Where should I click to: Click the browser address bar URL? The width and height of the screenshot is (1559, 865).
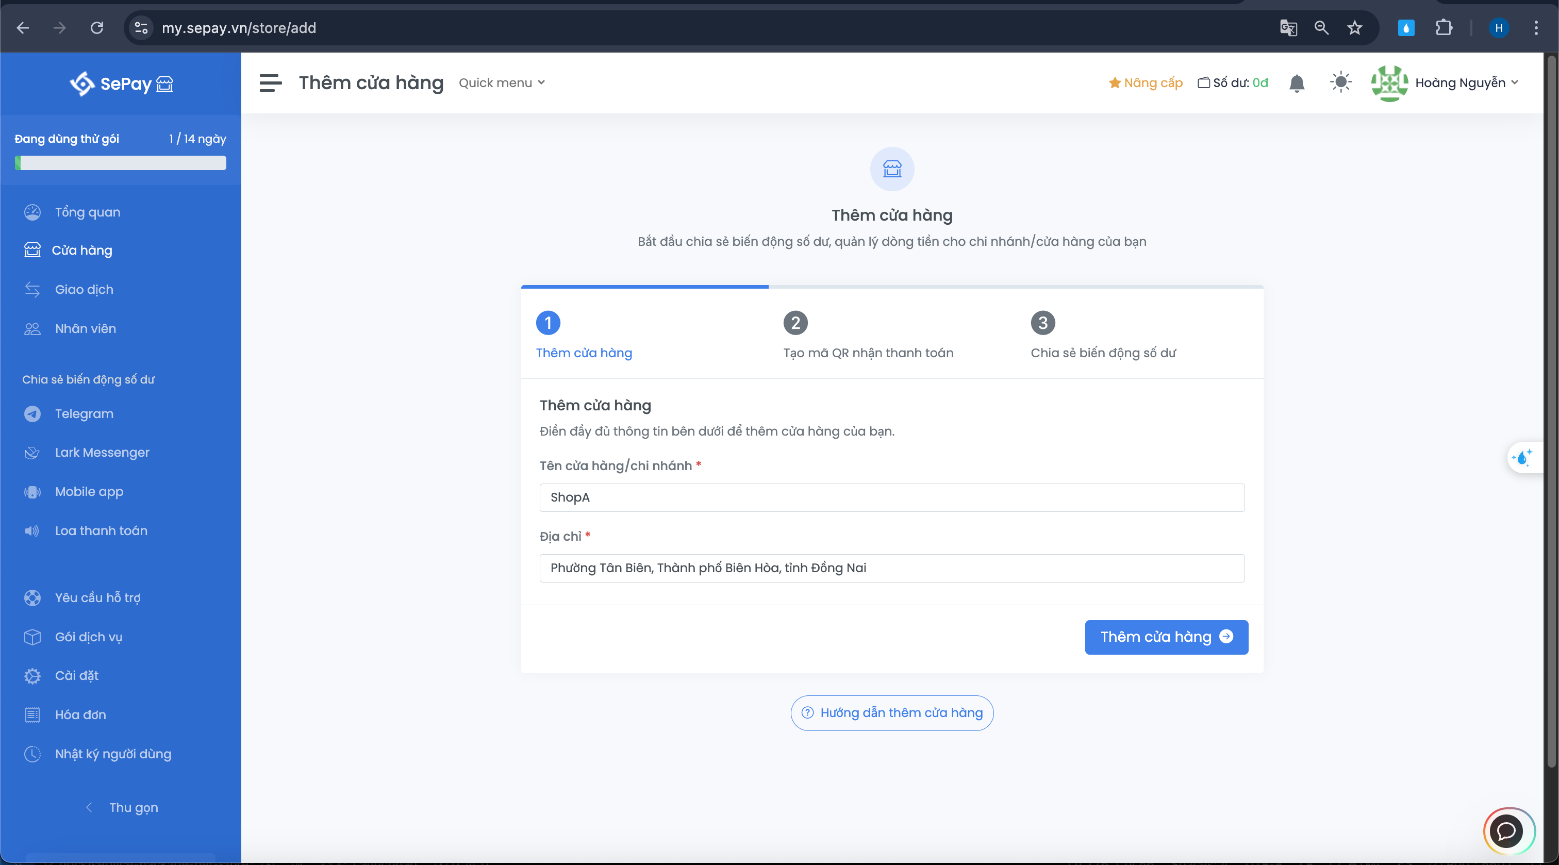(239, 28)
